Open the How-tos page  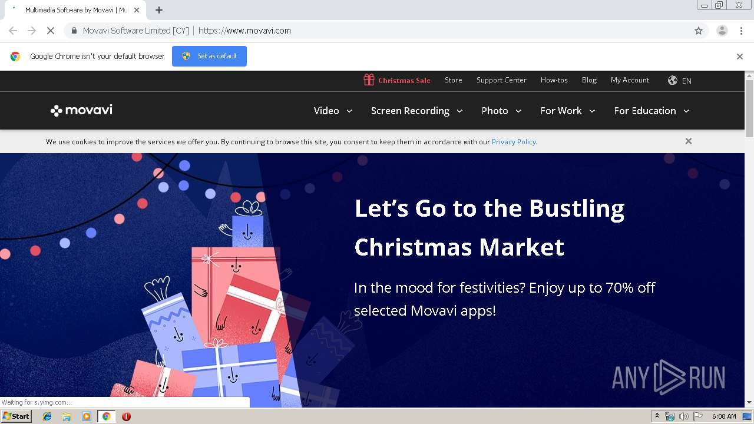554,80
